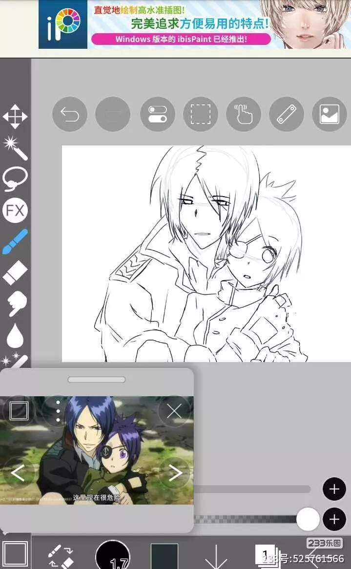This screenshot has width=351, height=569.
Task: Click the anime reference image
Action: coord(97,450)
